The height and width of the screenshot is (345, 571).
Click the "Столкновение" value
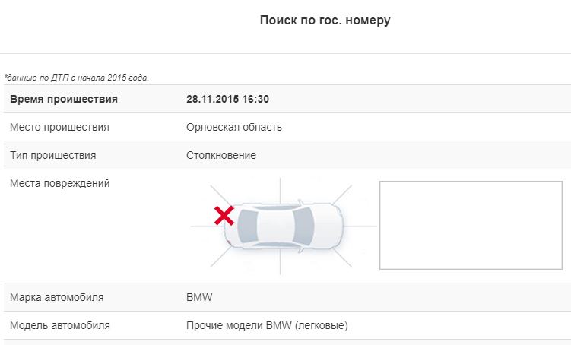click(x=221, y=155)
